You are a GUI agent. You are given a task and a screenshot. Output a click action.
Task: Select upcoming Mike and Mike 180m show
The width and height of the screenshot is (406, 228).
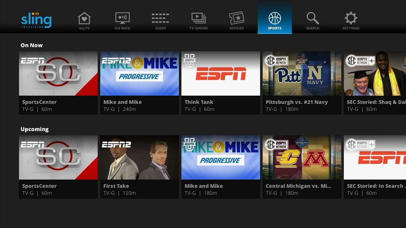(221, 157)
